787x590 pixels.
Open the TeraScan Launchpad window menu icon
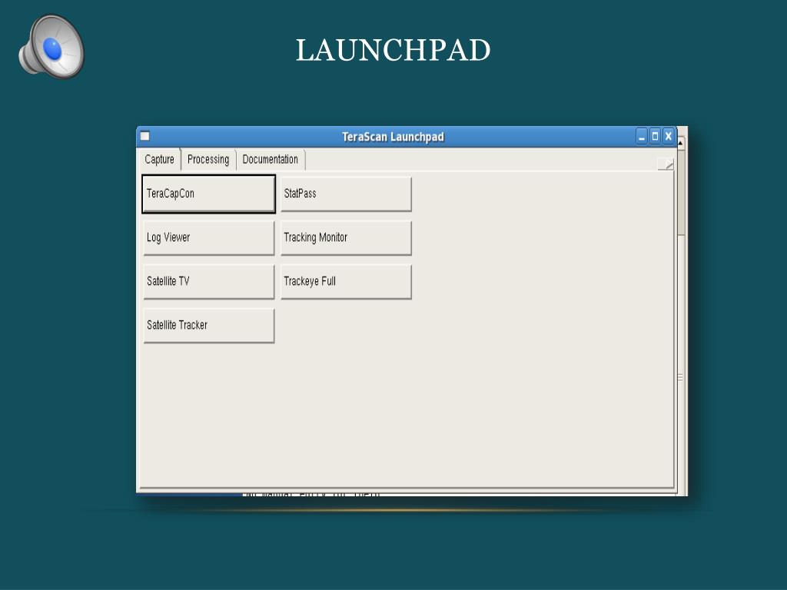tap(145, 136)
